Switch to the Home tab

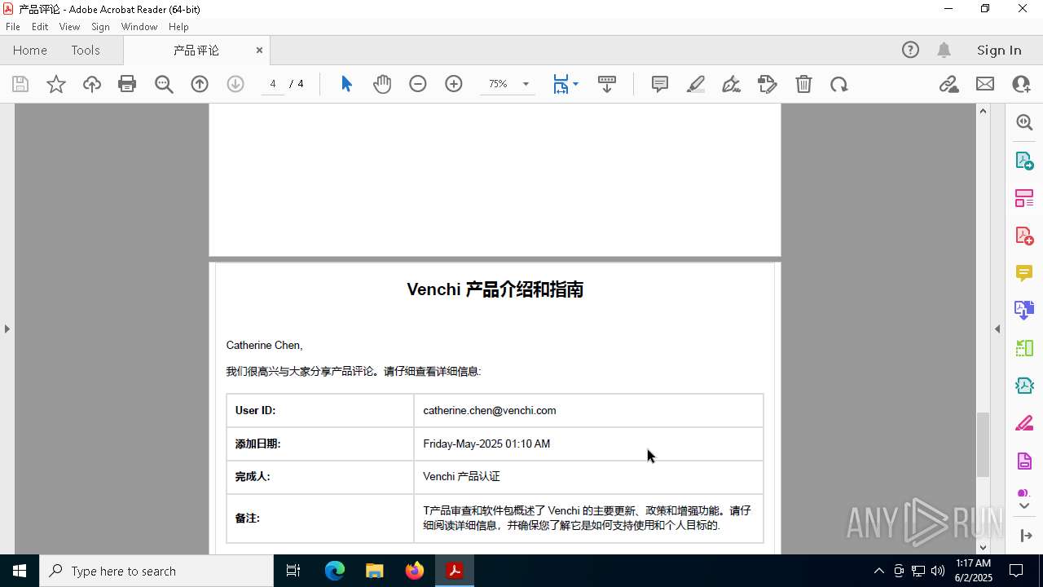coord(30,50)
